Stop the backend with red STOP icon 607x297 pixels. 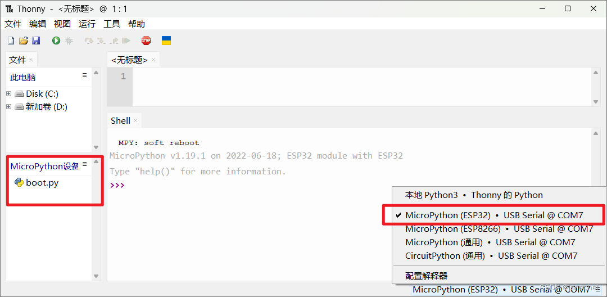(x=146, y=40)
